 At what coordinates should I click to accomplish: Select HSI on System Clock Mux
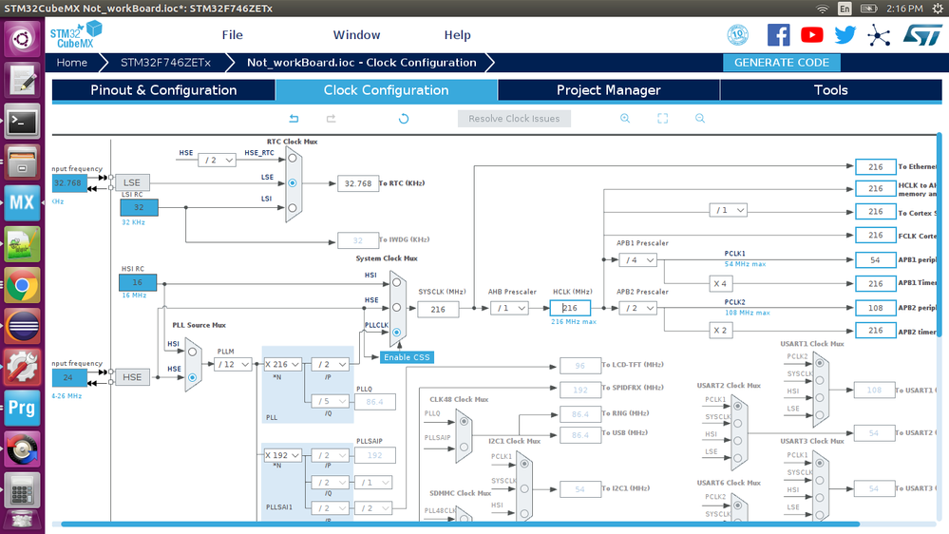(x=396, y=283)
